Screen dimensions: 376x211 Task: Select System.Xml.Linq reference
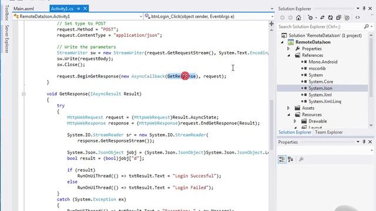(x=325, y=101)
